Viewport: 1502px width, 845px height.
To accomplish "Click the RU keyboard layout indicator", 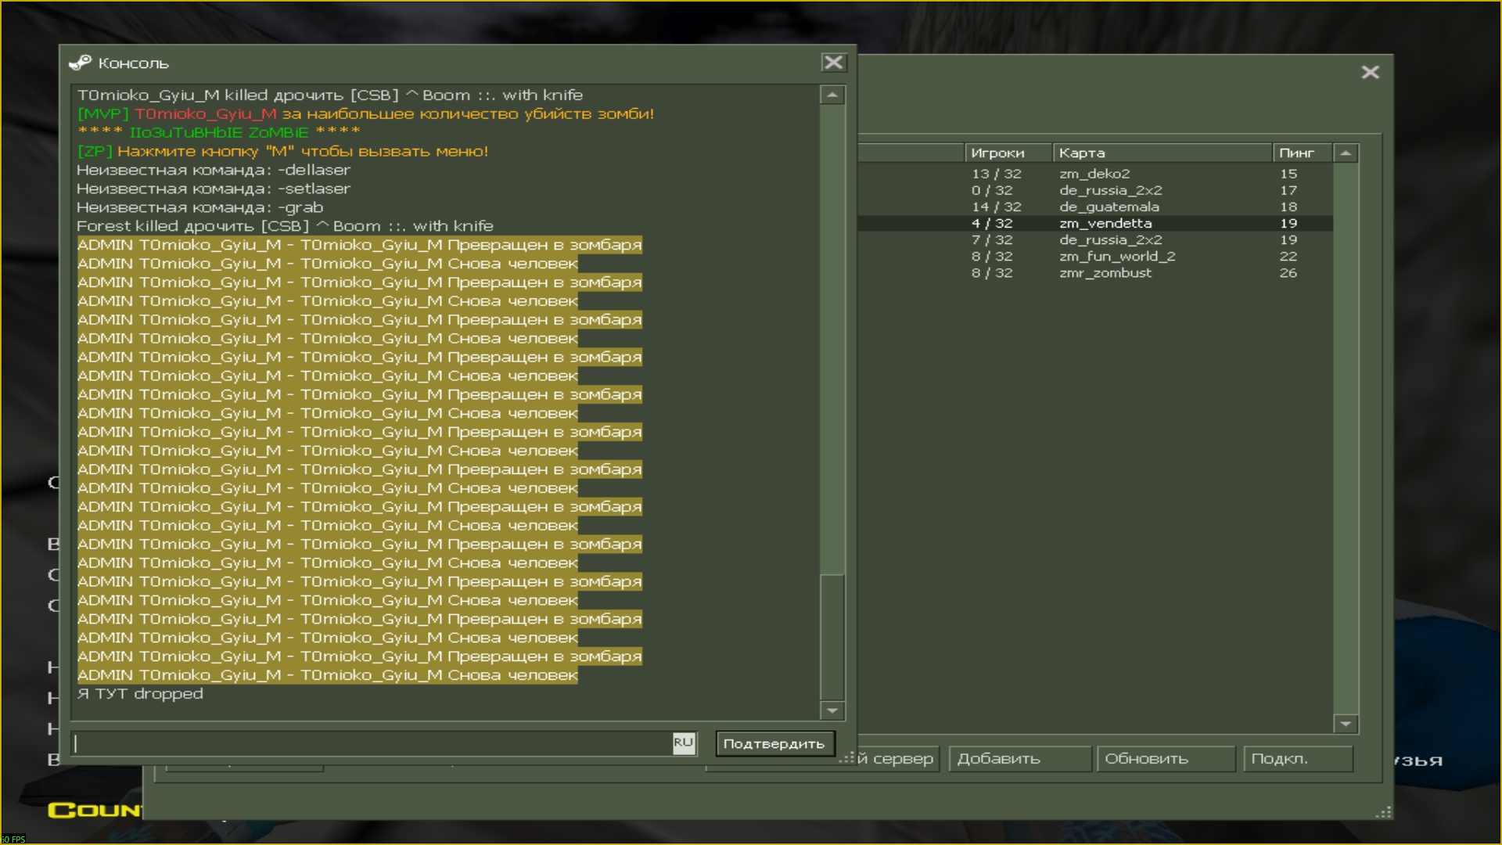I will point(683,743).
